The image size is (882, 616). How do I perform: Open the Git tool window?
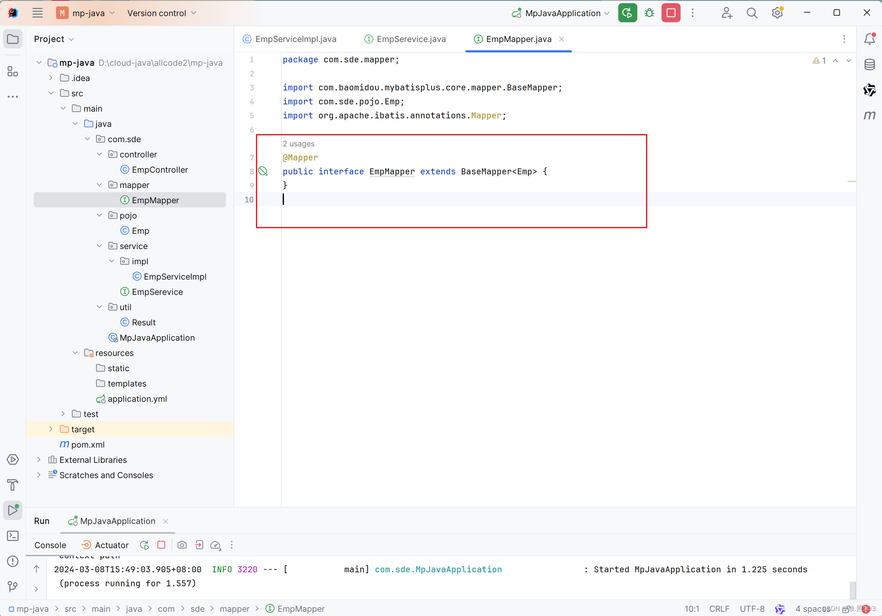click(x=13, y=587)
